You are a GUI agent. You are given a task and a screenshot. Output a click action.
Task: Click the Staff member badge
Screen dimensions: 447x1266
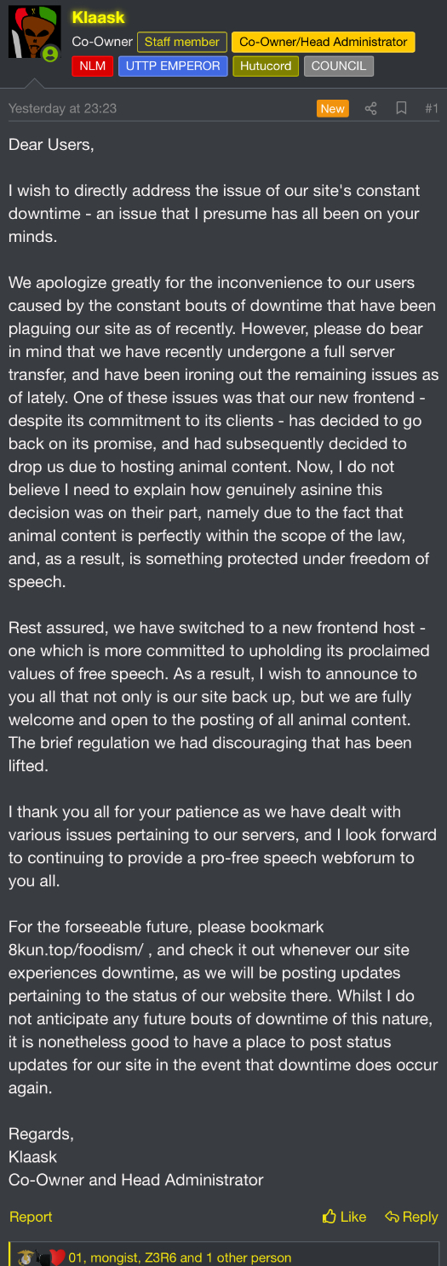tap(182, 42)
